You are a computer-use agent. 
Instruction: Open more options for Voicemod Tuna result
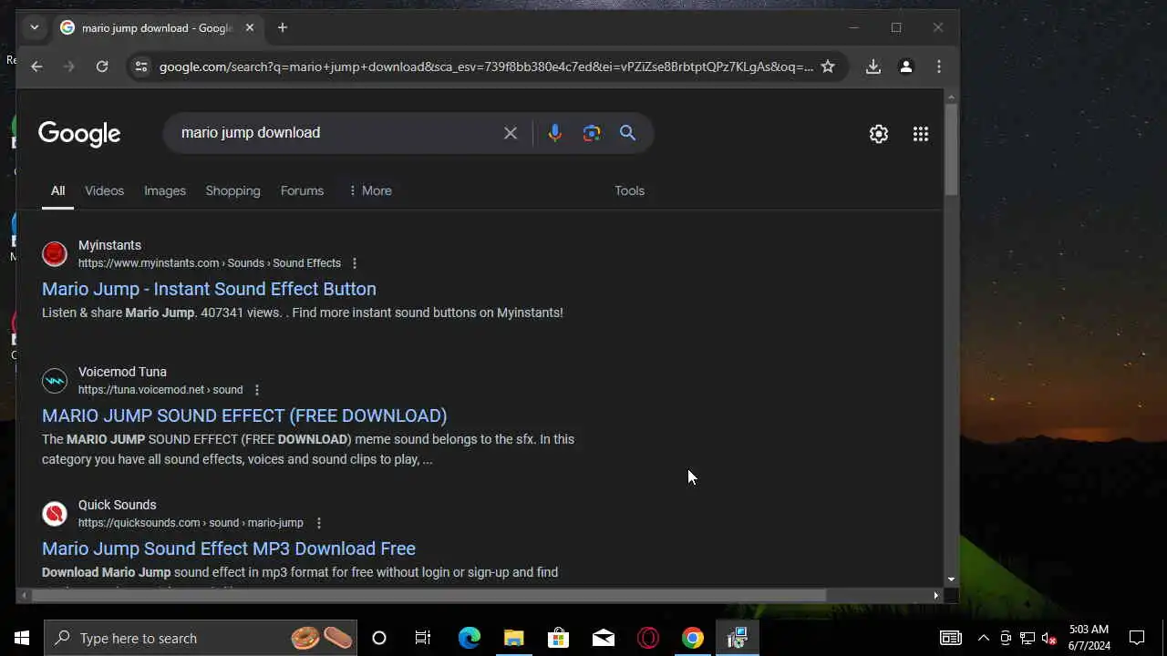point(256,390)
